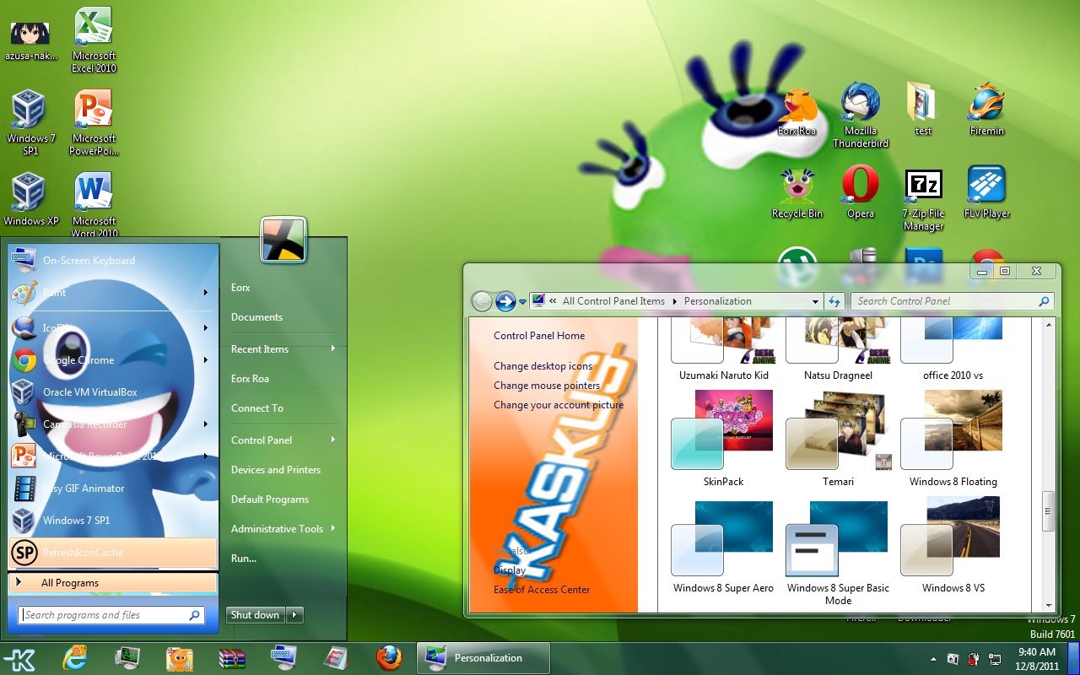Click the Shut down button

point(256,615)
